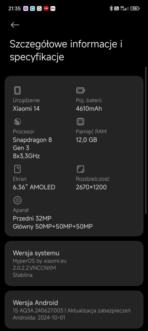The image size is (148, 331).
Task: Click the phone device icon above Urządzenie
Action: [17, 90]
